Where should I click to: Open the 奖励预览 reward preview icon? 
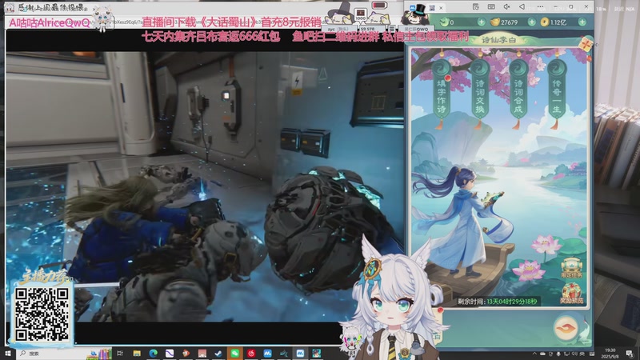point(571,294)
